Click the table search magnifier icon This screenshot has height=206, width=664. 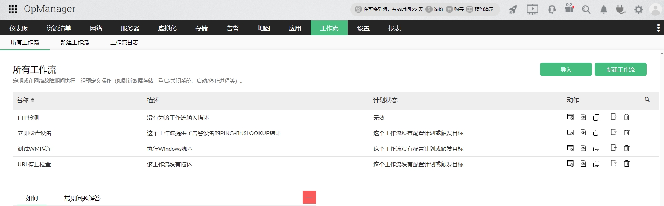click(647, 100)
